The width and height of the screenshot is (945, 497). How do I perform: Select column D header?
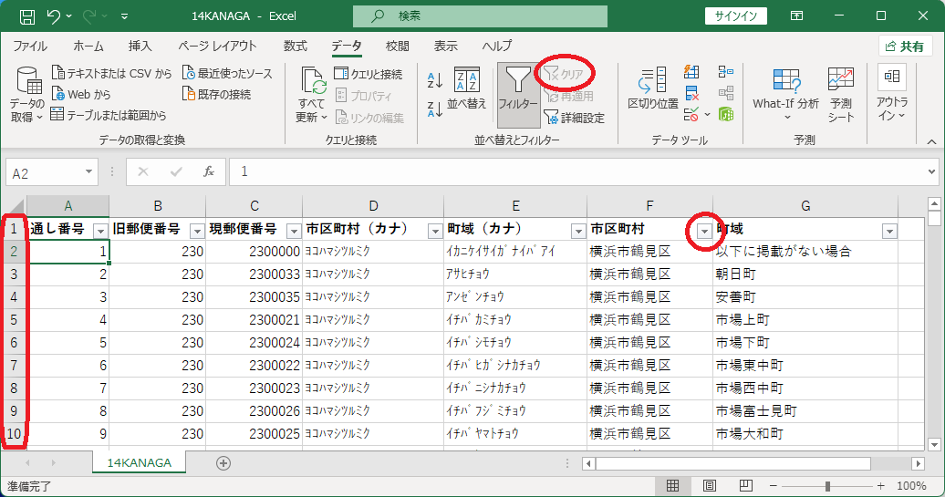pos(373,206)
